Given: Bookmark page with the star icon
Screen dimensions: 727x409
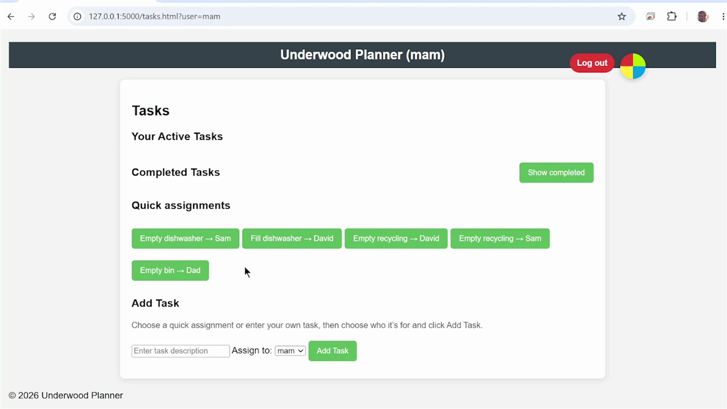Looking at the screenshot, I should click(x=622, y=16).
